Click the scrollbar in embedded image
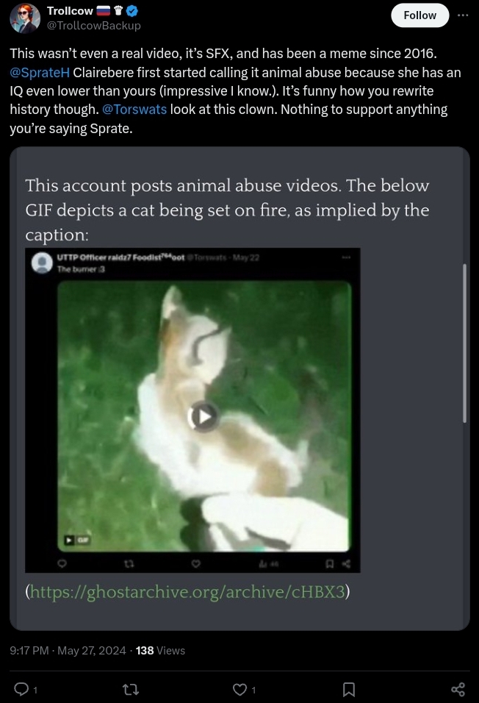The height and width of the screenshot is (703, 479). pyautogui.click(x=464, y=343)
